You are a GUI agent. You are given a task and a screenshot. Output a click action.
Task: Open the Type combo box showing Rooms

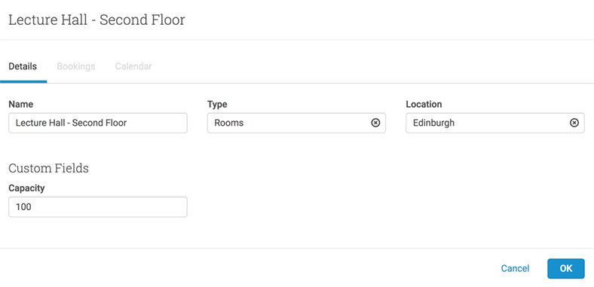(x=296, y=123)
